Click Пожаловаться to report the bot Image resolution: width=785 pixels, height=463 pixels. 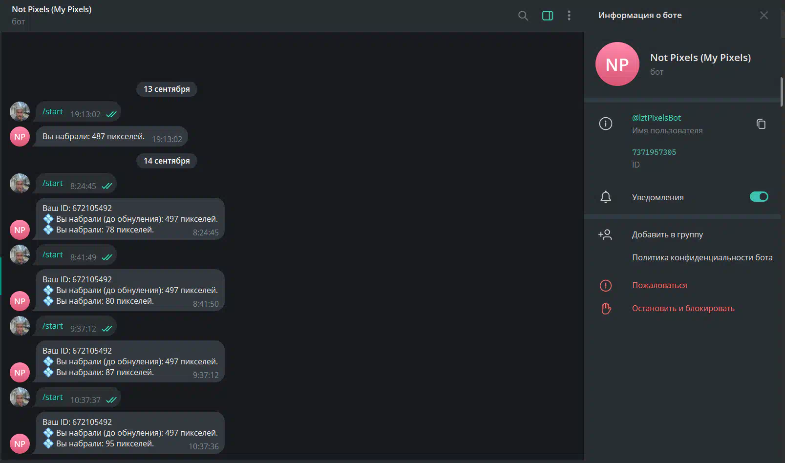[659, 285]
